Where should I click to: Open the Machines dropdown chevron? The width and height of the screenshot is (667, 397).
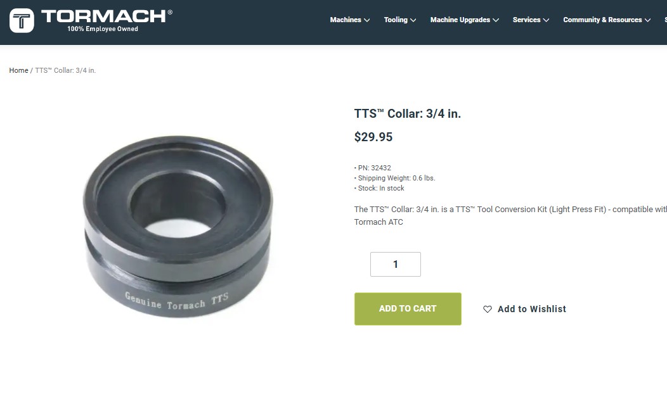(366, 20)
